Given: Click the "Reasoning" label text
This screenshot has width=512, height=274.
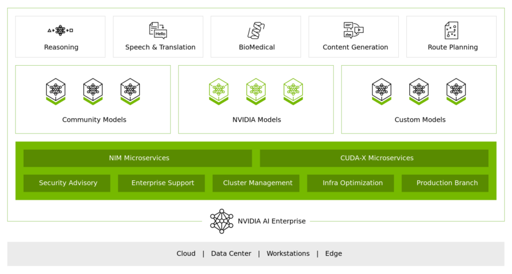Looking at the screenshot, I should pos(61,47).
